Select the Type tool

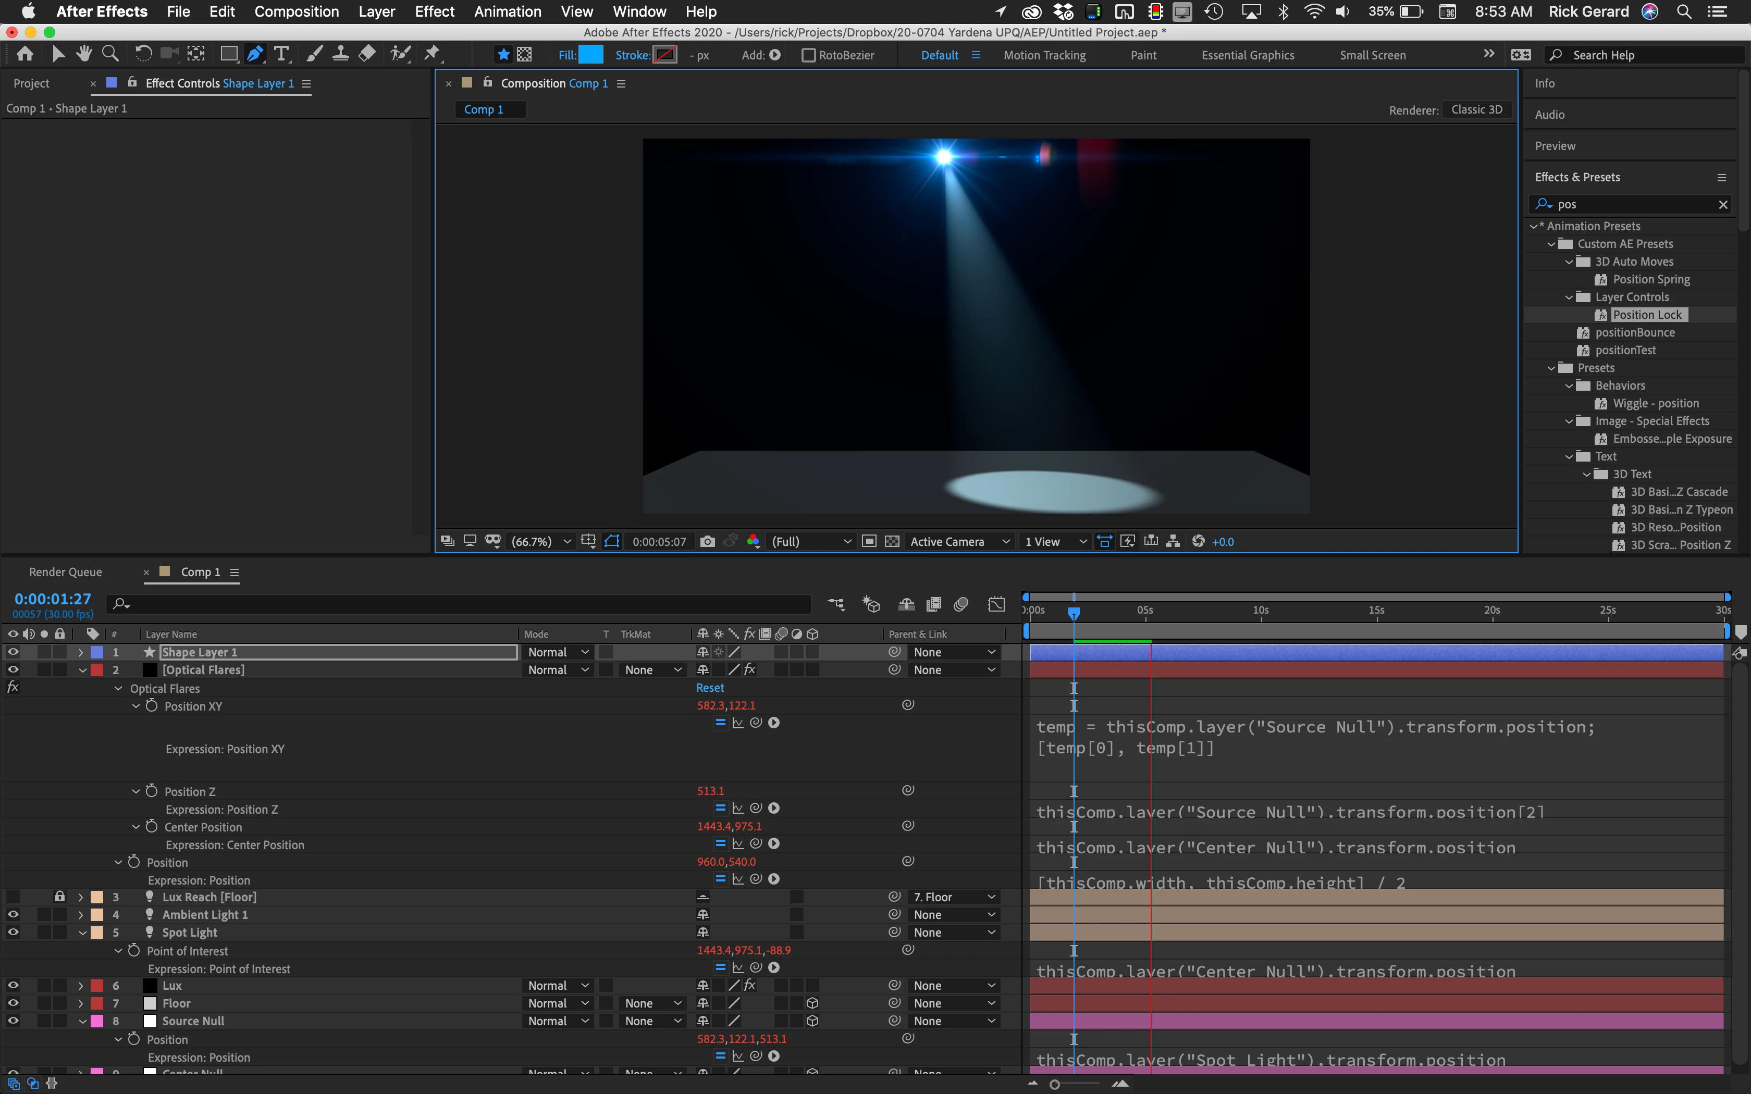pos(281,54)
